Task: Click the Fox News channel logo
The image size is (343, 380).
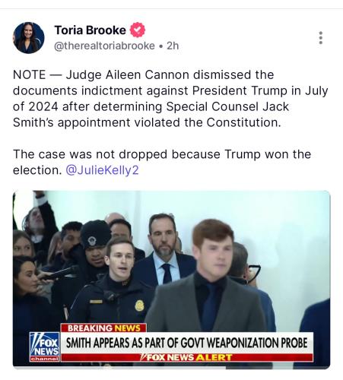Action: [x=45, y=347]
